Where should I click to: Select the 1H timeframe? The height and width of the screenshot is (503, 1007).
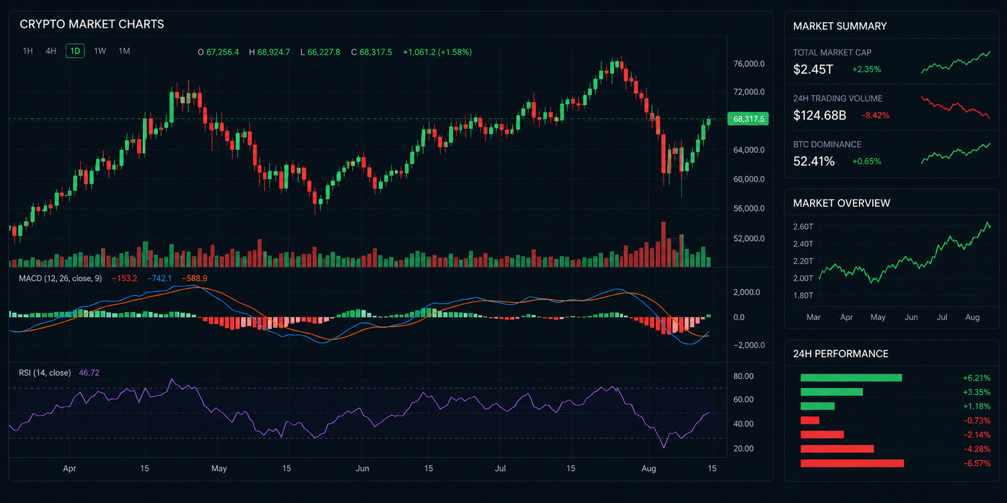coord(28,51)
